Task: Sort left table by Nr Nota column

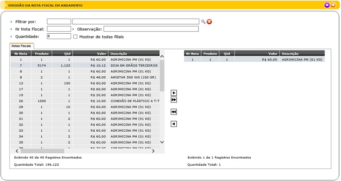Action: (x=21, y=53)
